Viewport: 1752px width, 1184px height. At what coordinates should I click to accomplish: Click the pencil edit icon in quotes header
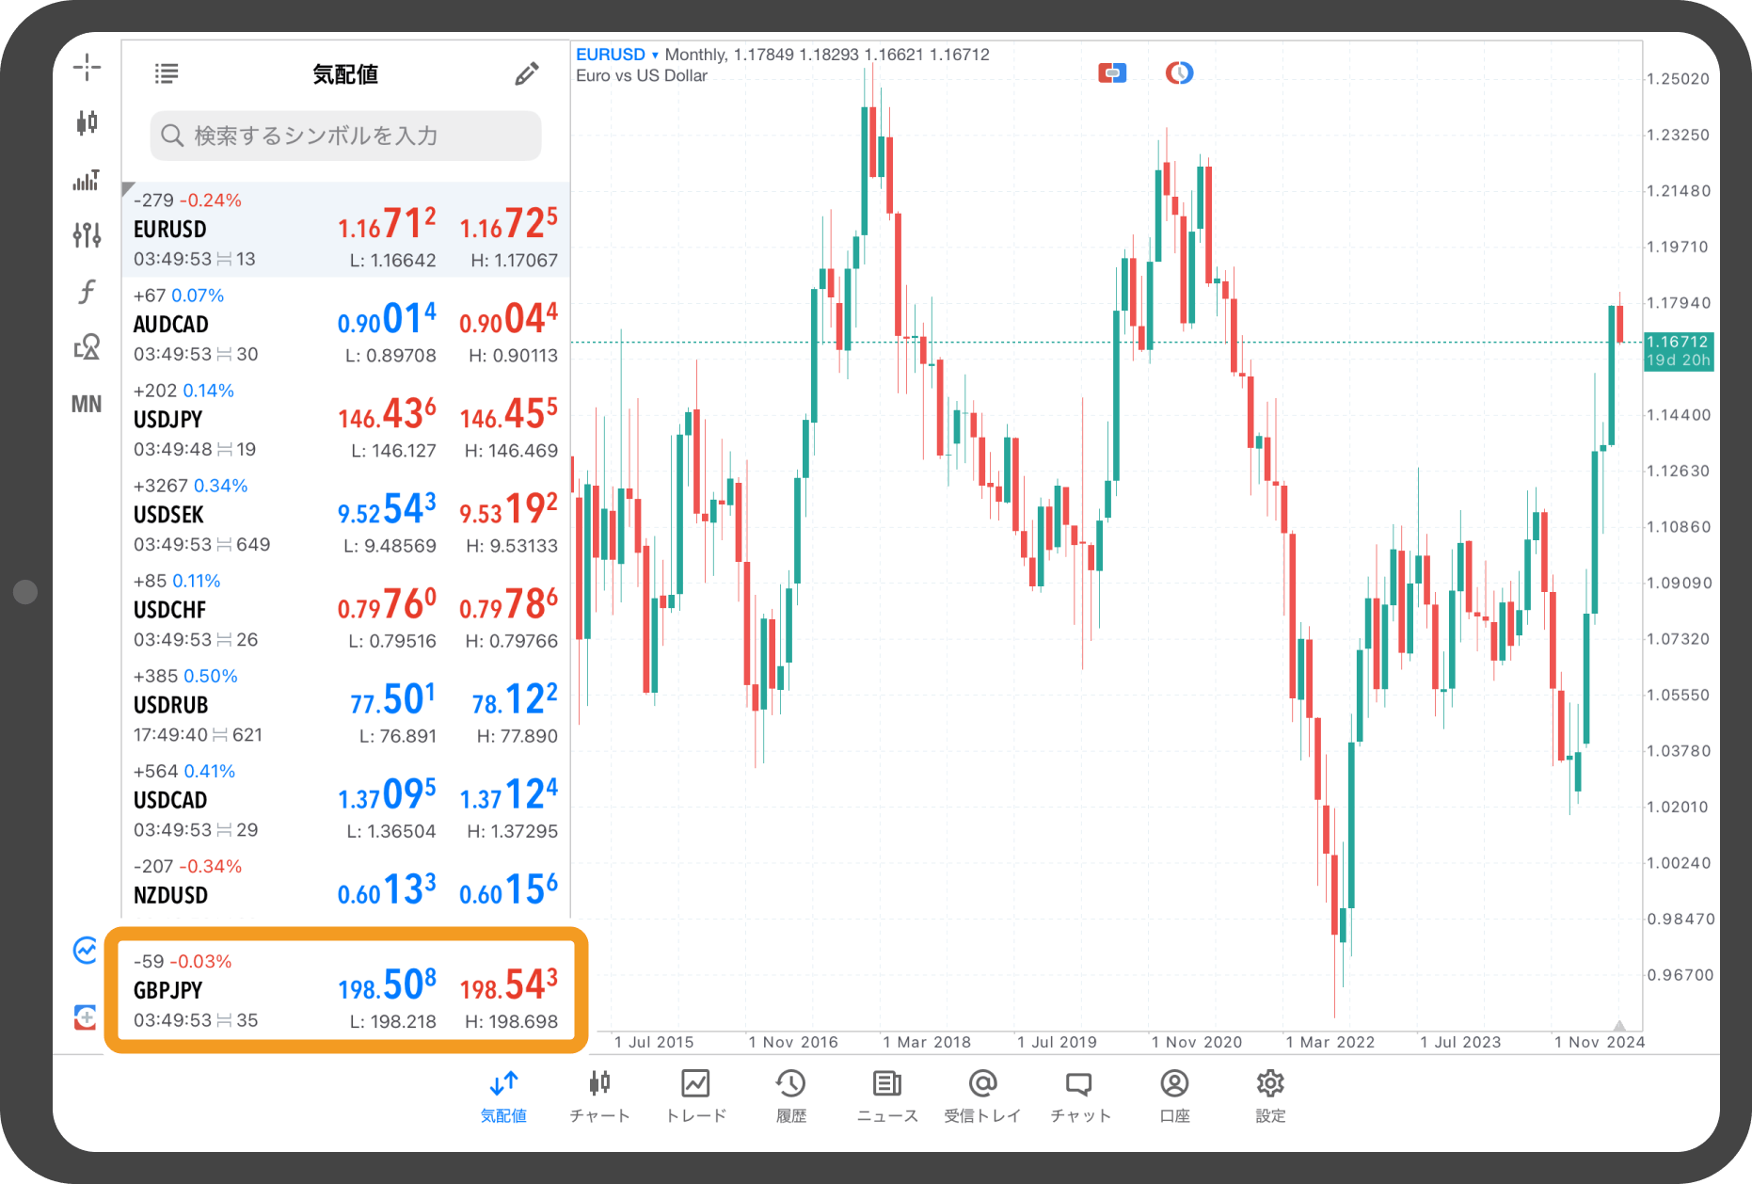tap(527, 73)
